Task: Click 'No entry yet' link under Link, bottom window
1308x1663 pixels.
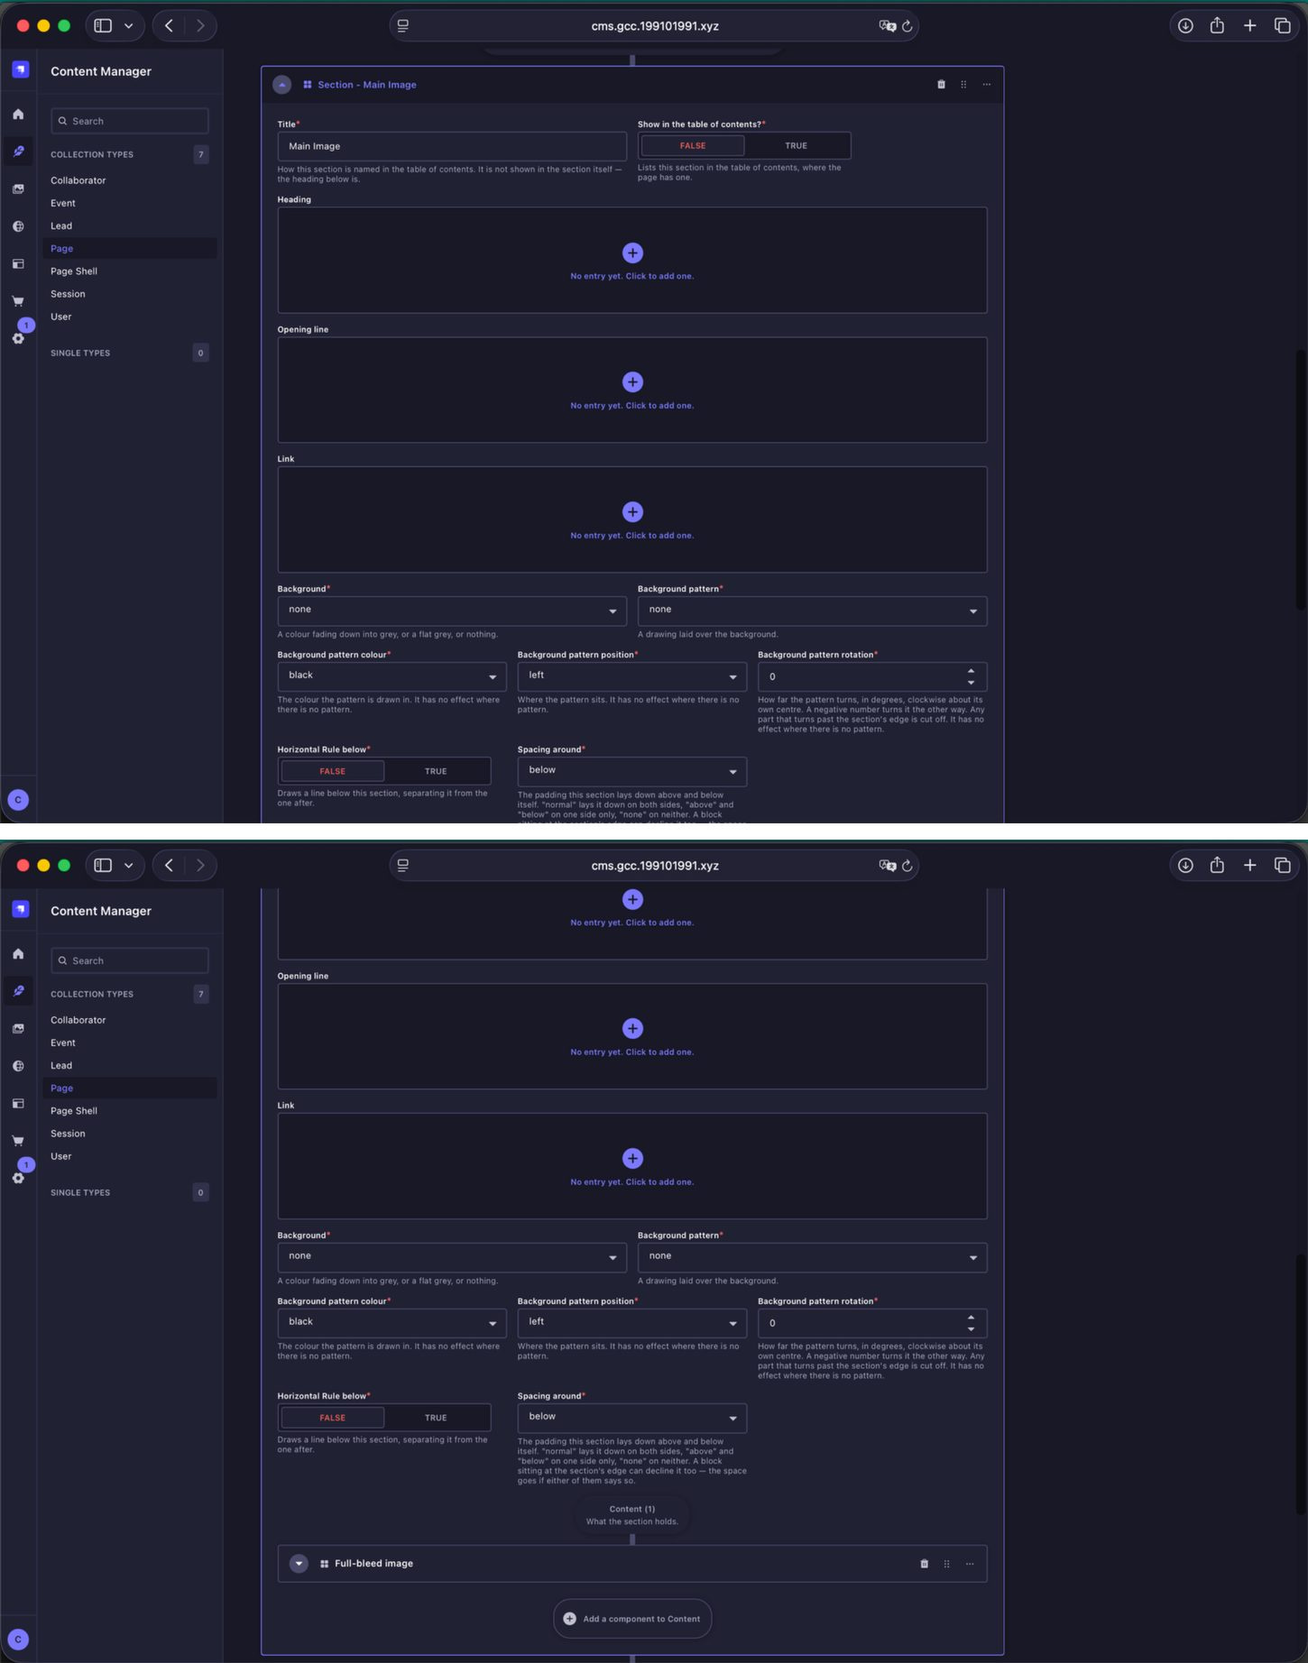Action: point(632,1181)
